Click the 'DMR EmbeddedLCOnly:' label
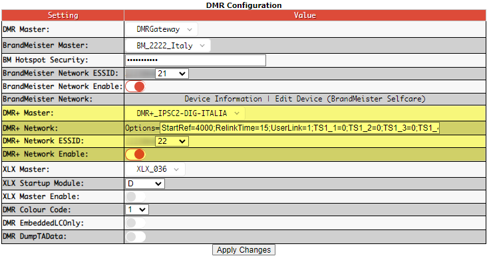The width and height of the screenshot is (487, 256). tap(43, 223)
